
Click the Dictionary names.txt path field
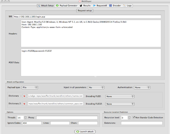tap(56, 96)
